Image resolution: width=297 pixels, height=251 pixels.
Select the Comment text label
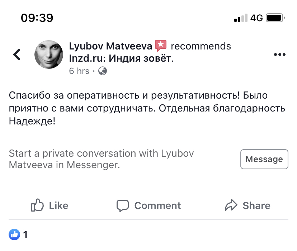click(x=157, y=205)
